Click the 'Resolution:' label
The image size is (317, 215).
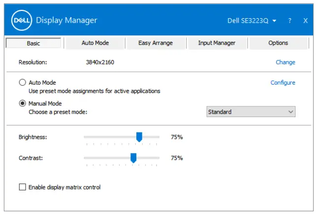(x=33, y=62)
